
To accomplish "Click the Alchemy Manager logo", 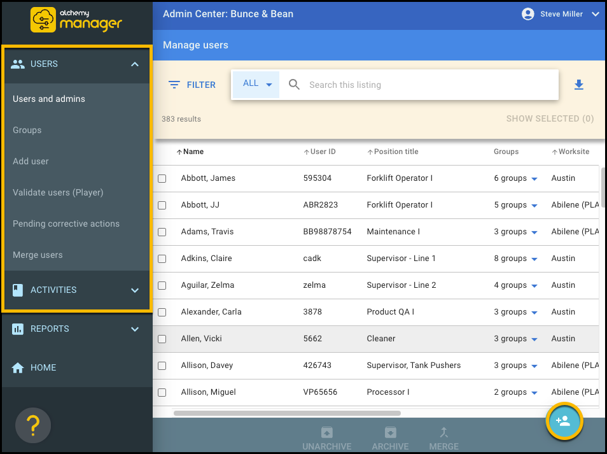I will (76, 20).
